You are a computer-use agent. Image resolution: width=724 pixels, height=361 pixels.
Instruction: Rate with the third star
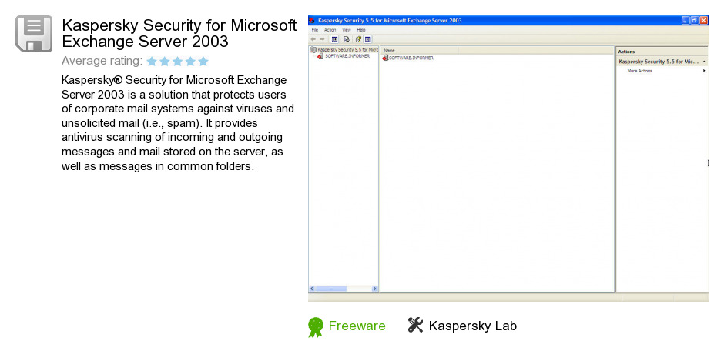click(178, 62)
